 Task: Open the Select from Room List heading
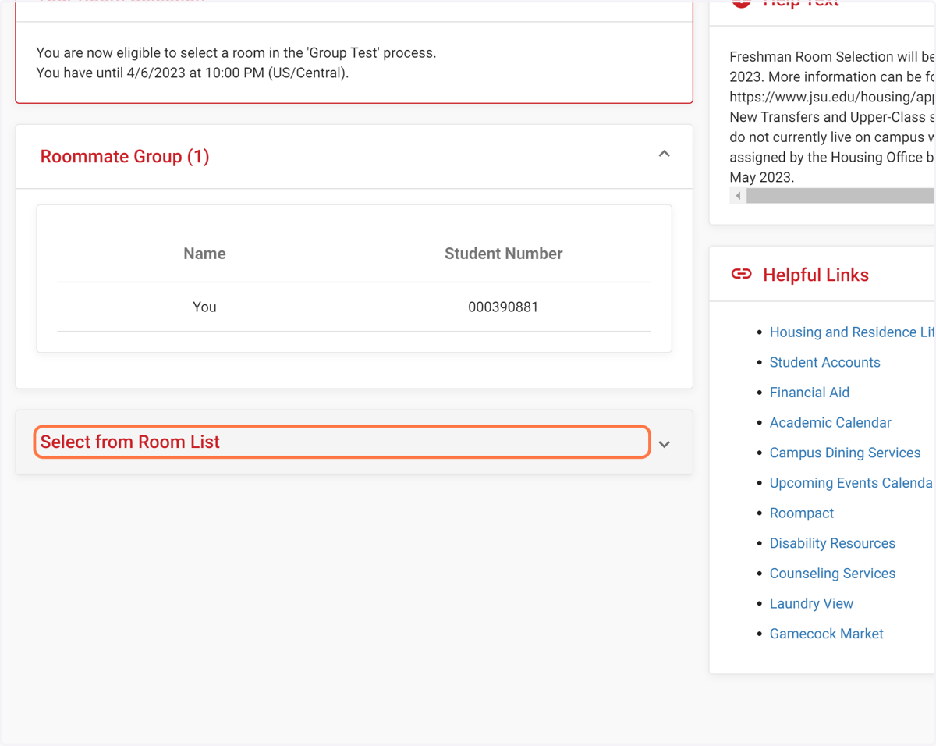click(130, 442)
